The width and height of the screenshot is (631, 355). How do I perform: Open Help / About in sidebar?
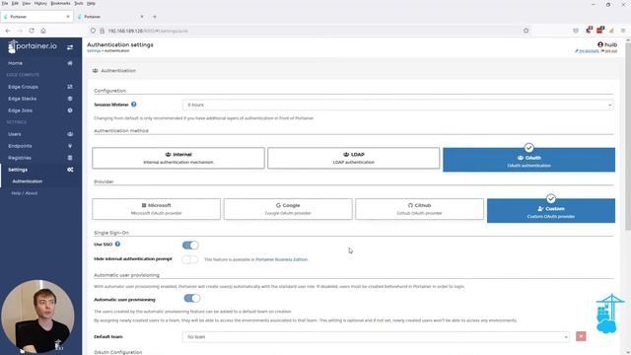pyautogui.click(x=24, y=193)
